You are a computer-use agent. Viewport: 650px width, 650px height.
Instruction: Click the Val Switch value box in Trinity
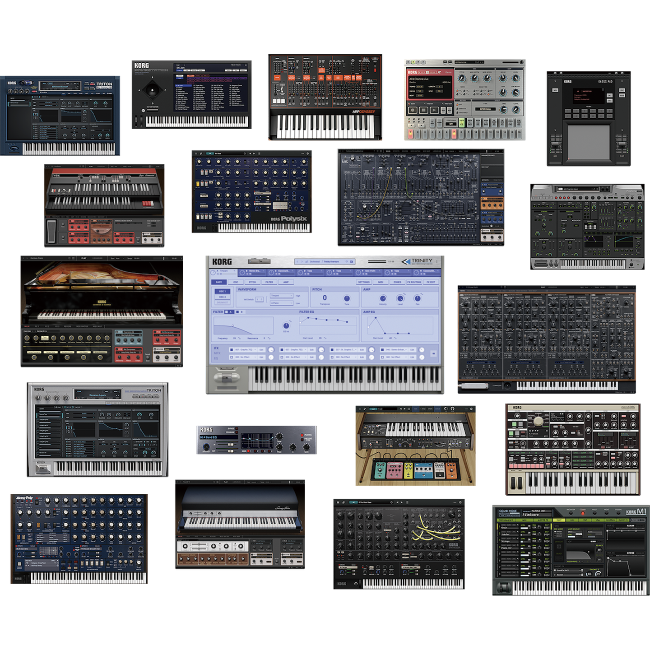point(260,299)
